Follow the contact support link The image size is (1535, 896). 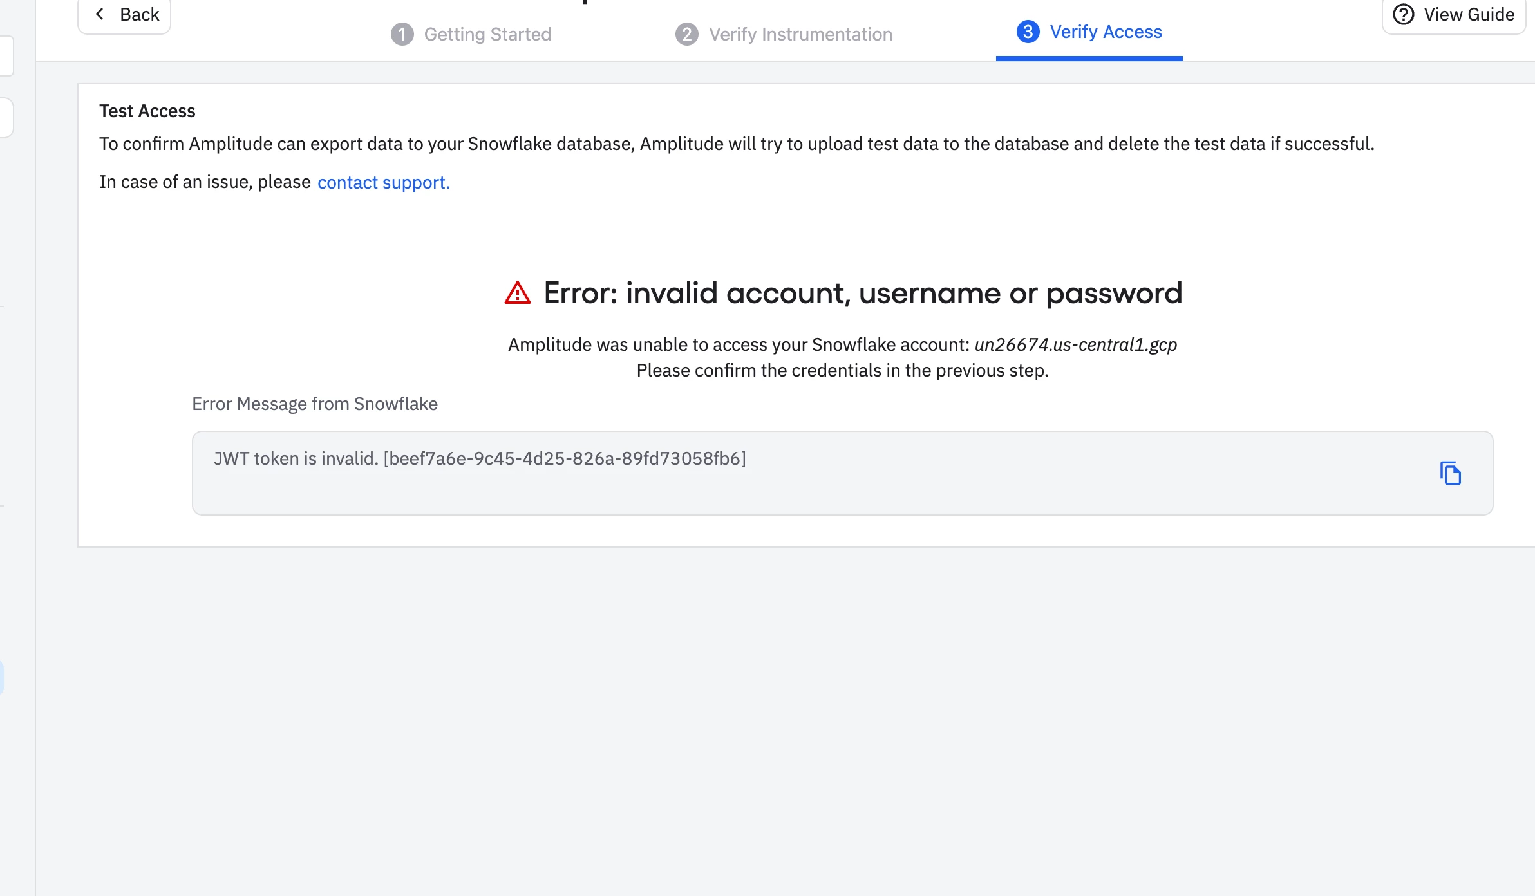384,182
